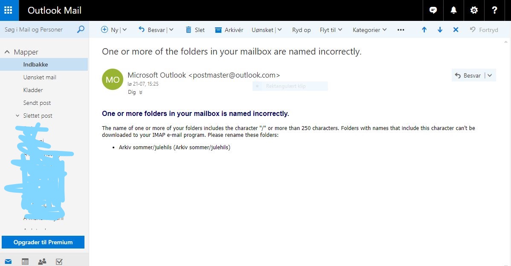Click the Slet trash icon
The height and width of the screenshot is (266, 511).
(x=189, y=30)
